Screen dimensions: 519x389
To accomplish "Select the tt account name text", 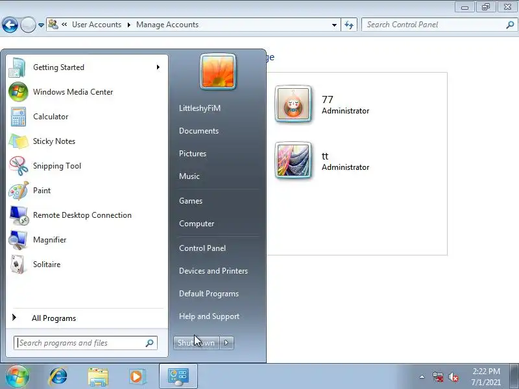I will [x=325, y=156].
